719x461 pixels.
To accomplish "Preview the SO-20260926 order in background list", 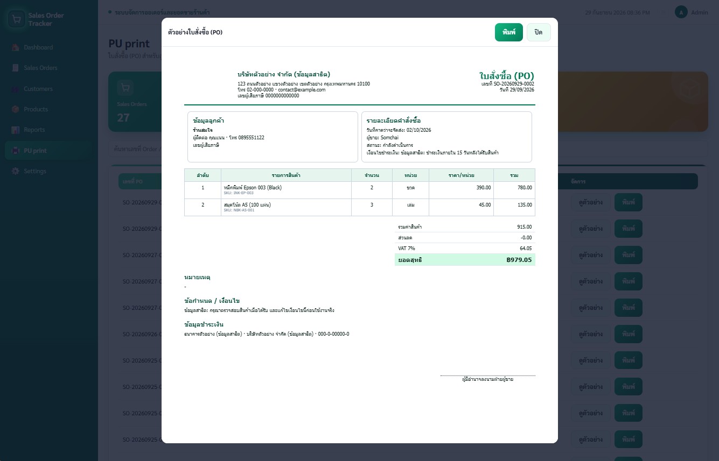I will click(x=591, y=334).
